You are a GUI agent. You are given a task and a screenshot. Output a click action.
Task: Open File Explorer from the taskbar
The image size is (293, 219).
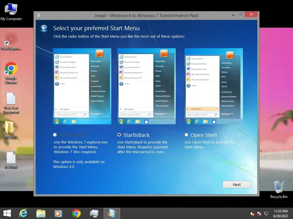pos(41,213)
